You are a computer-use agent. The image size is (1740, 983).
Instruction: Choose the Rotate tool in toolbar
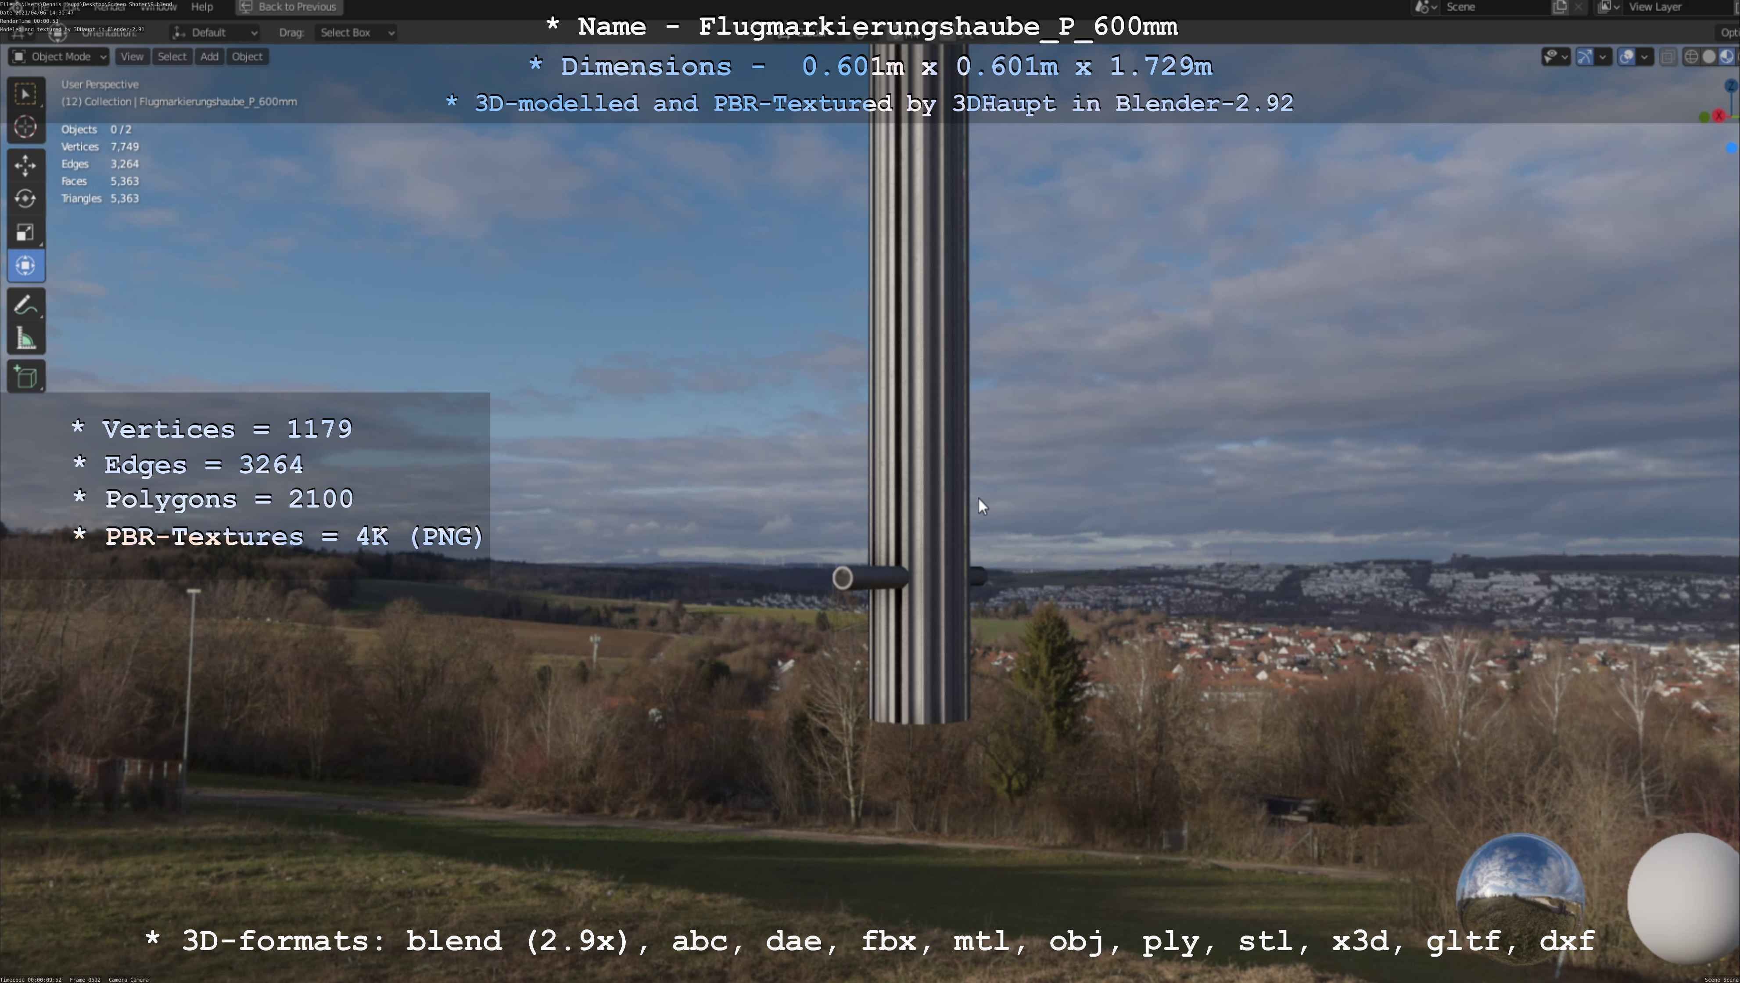[x=25, y=198]
